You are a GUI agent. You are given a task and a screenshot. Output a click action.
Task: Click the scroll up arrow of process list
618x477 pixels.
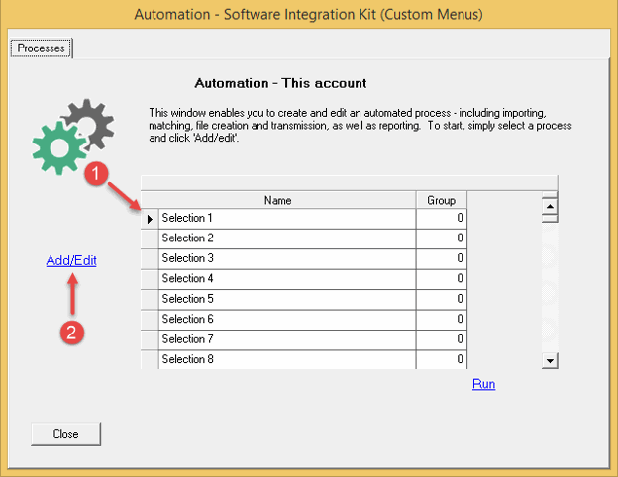[550, 206]
